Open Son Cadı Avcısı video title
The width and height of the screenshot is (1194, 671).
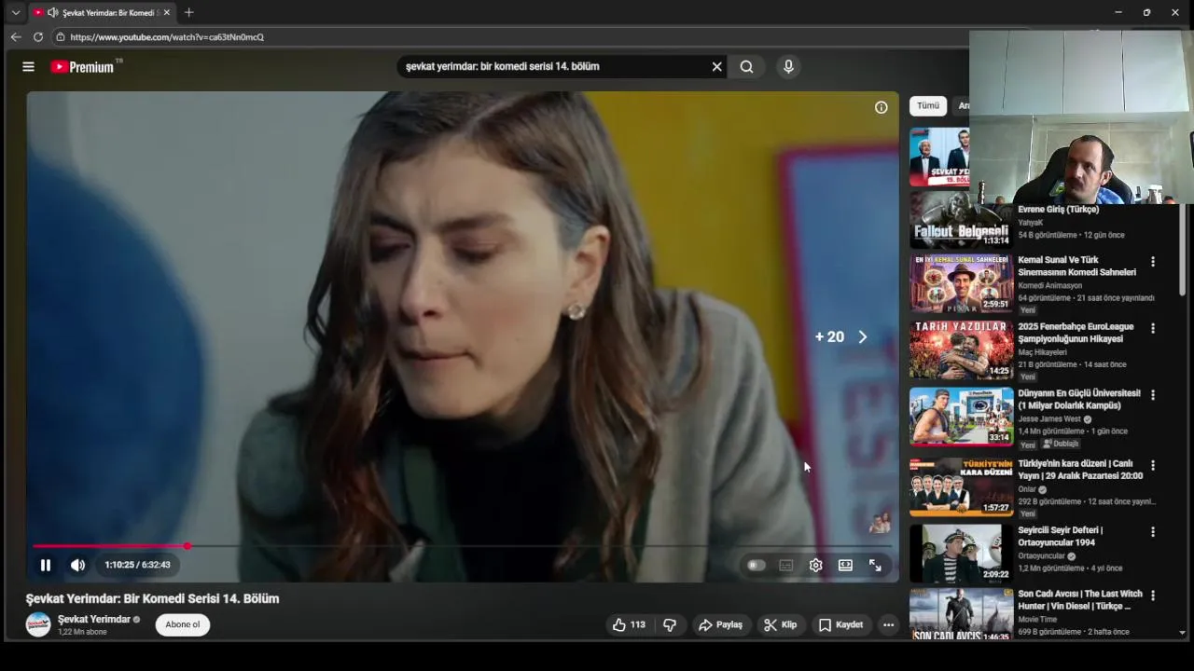click(1080, 599)
